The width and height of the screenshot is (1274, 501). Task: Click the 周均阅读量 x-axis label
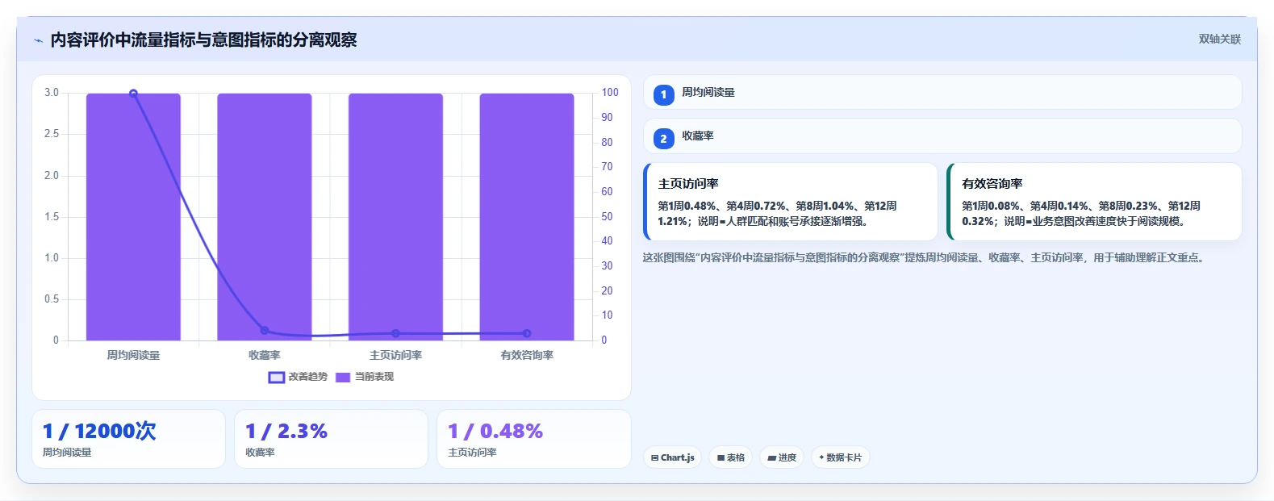133,355
